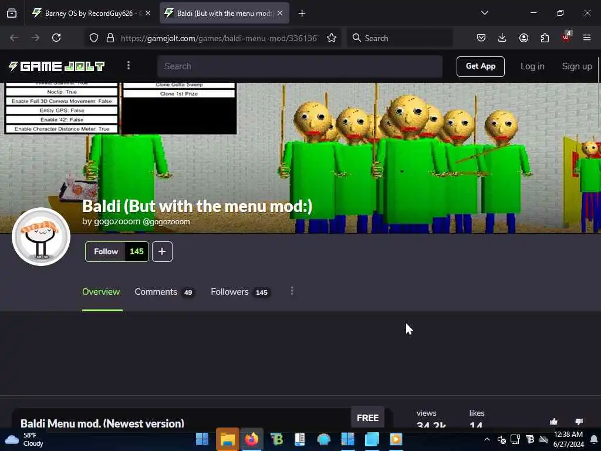The image size is (601, 451).
Task: Open the Windows Start menu
Action: click(202, 439)
